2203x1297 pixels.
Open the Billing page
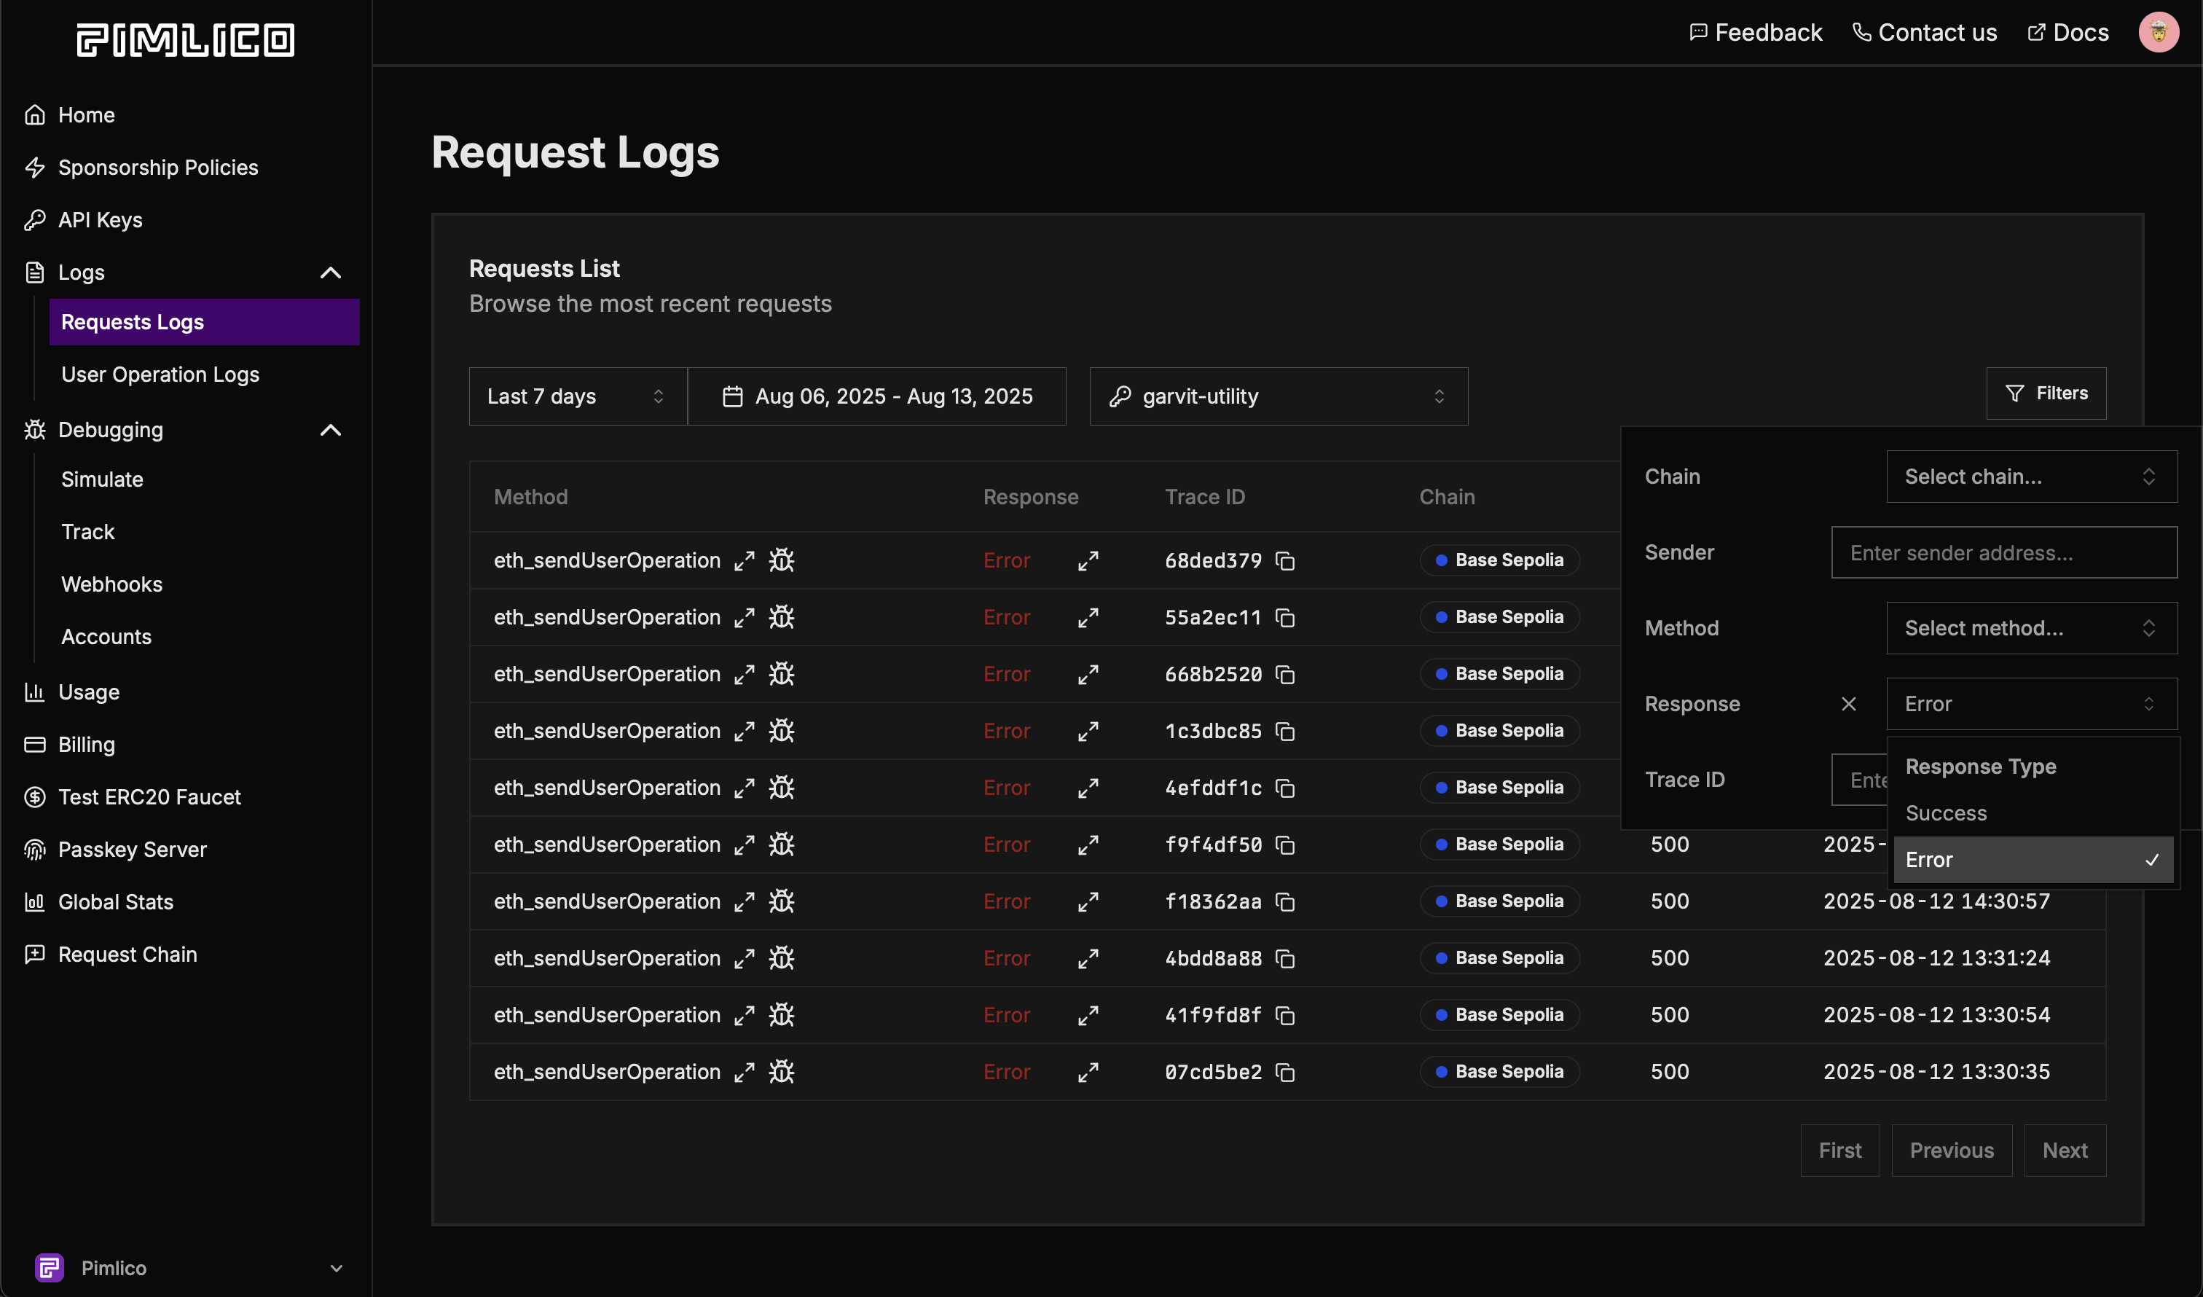[x=70, y=745]
